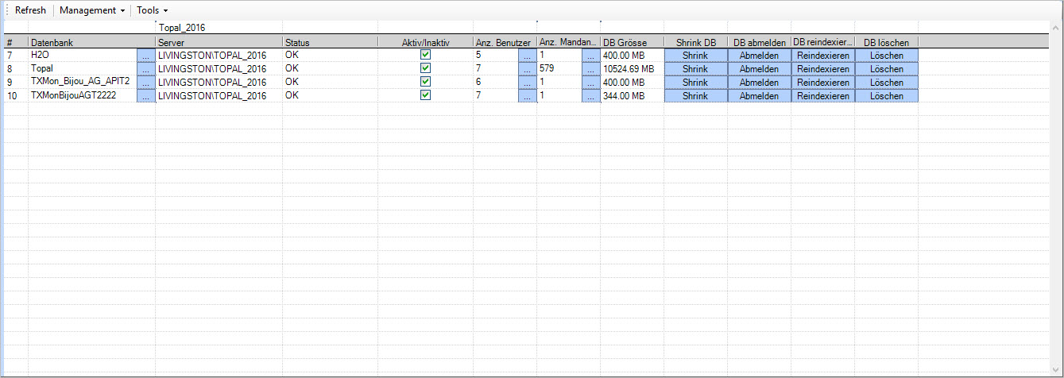The height and width of the screenshot is (378, 1064).
Task: Click user count ellipsis in H2O row
Action: click(x=527, y=56)
